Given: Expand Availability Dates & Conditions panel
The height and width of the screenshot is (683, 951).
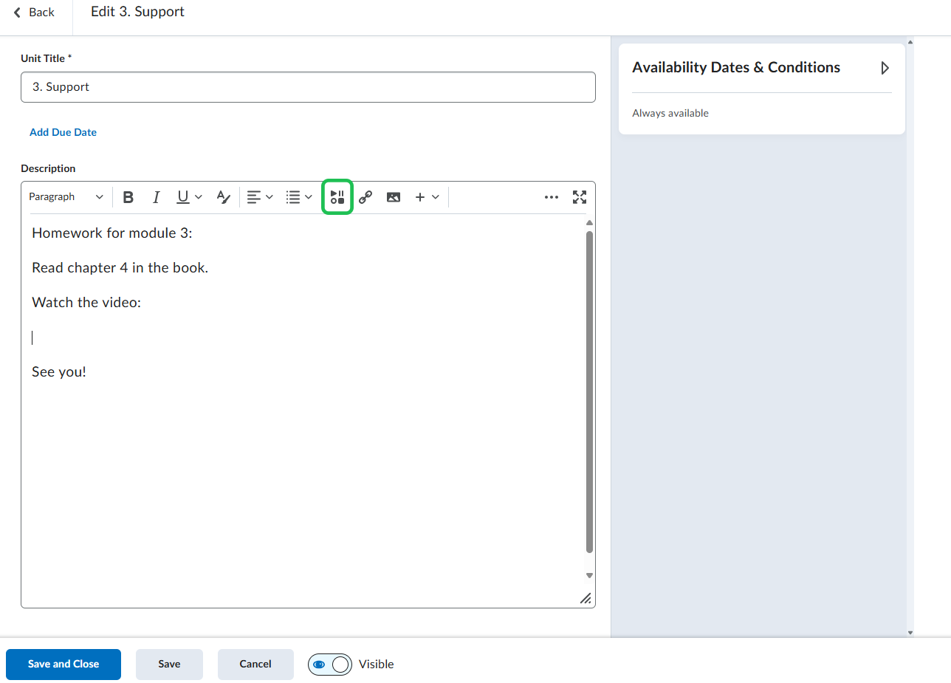Looking at the screenshot, I should tap(885, 68).
